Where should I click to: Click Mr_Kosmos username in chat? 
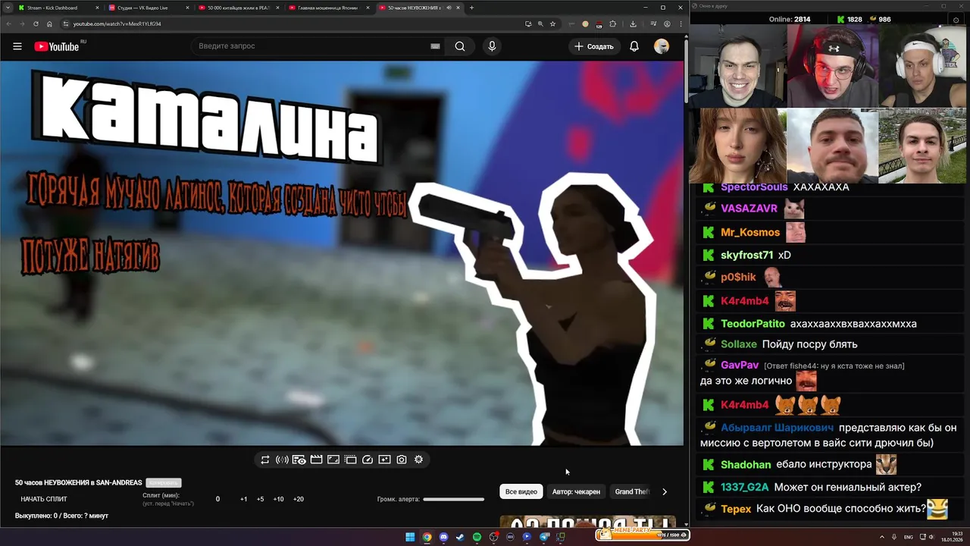(750, 233)
